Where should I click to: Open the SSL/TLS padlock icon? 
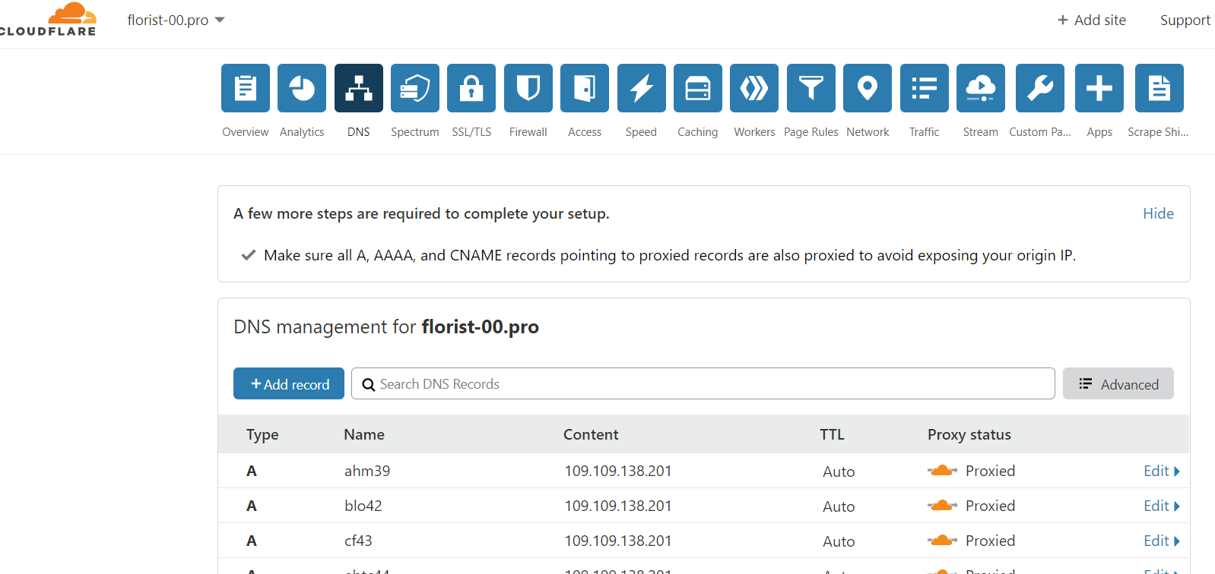pos(471,88)
